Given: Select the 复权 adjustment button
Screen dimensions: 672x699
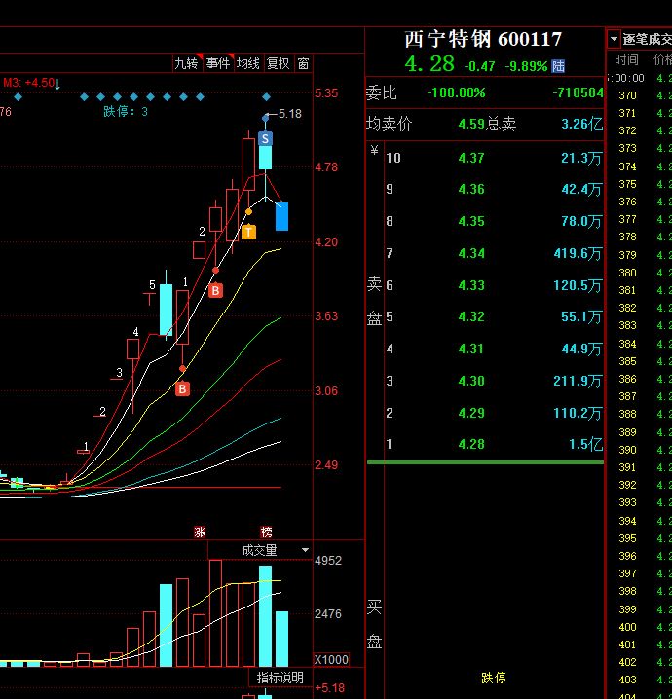Looking at the screenshot, I should pyautogui.click(x=279, y=63).
